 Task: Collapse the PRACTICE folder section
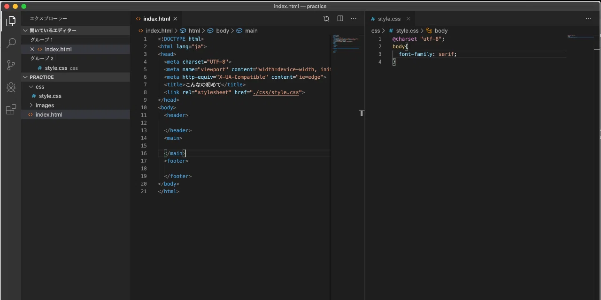point(76,77)
